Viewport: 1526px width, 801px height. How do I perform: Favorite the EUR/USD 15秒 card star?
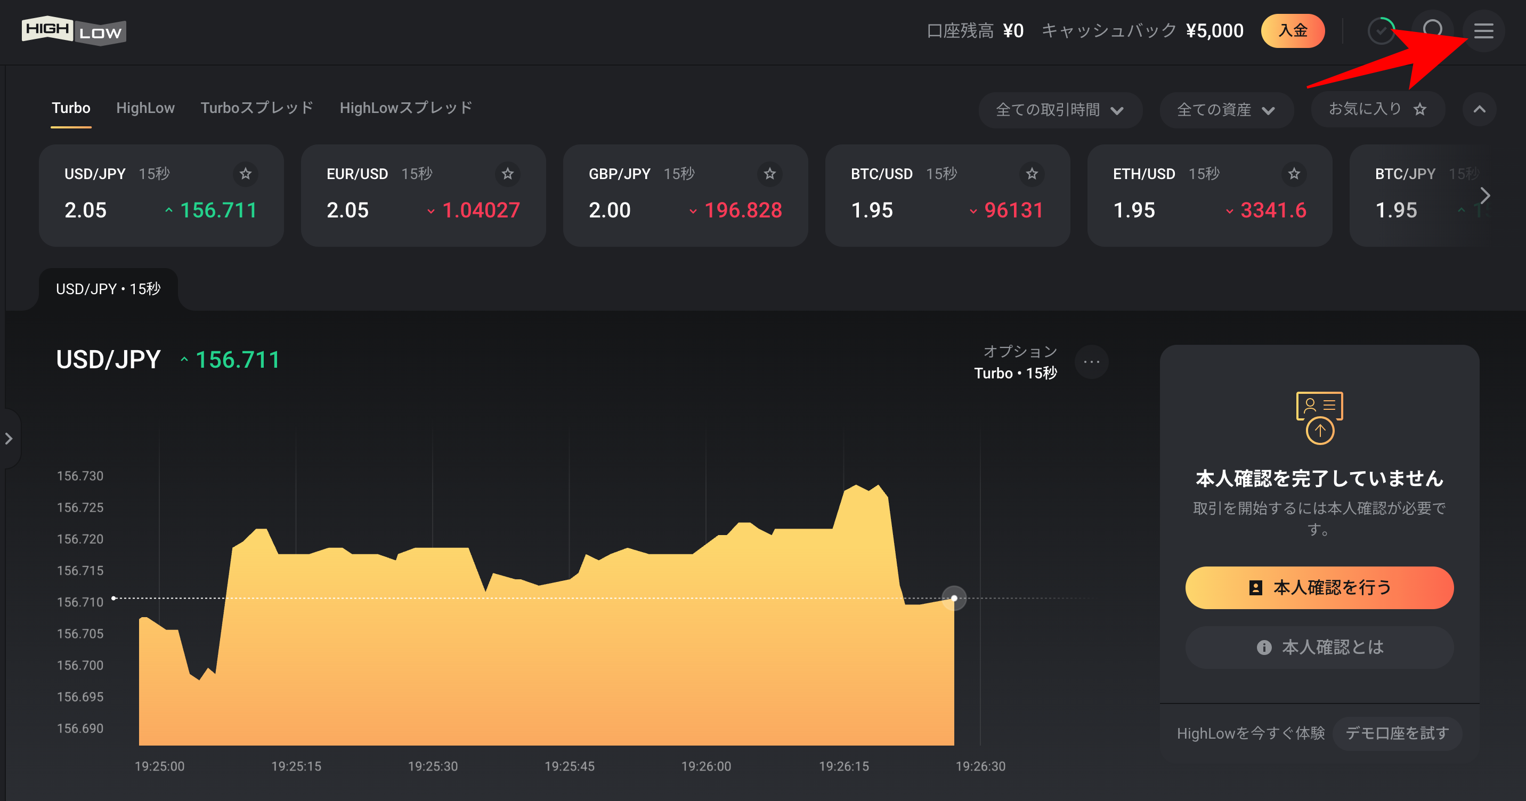508,174
